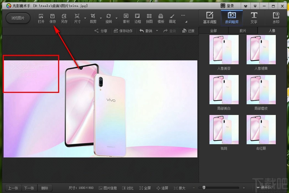Apply the 局部美白 effect thumbnail
This screenshot has width=289, height=193.
pyautogui.click(x=224, y=89)
